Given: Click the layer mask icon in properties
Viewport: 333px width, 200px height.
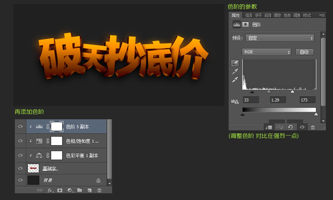Looking at the screenshot, I should [245, 25].
